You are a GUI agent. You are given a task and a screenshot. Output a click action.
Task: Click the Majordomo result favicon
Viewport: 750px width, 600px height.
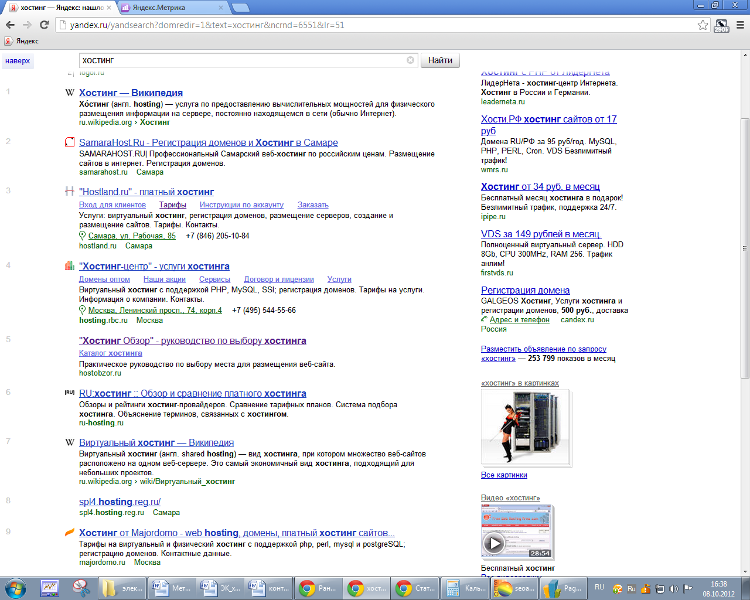click(70, 532)
